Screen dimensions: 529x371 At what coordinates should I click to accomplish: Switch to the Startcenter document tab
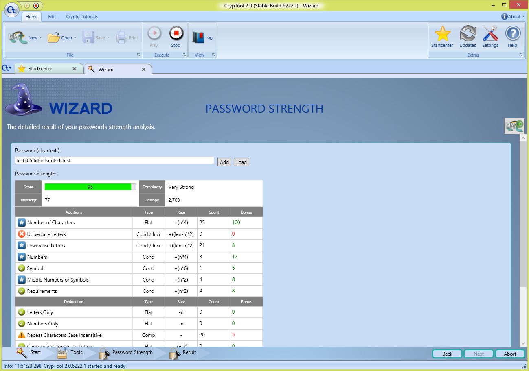[x=48, y=69]
